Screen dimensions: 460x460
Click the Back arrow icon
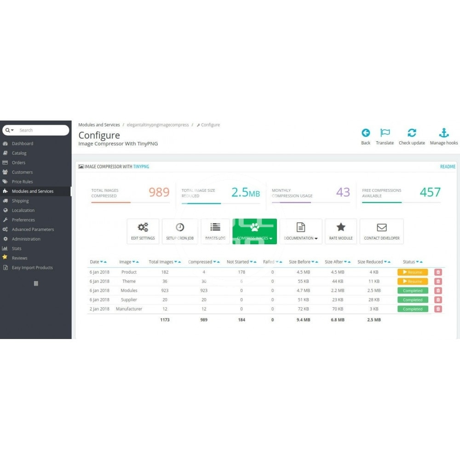coord(366,133)
